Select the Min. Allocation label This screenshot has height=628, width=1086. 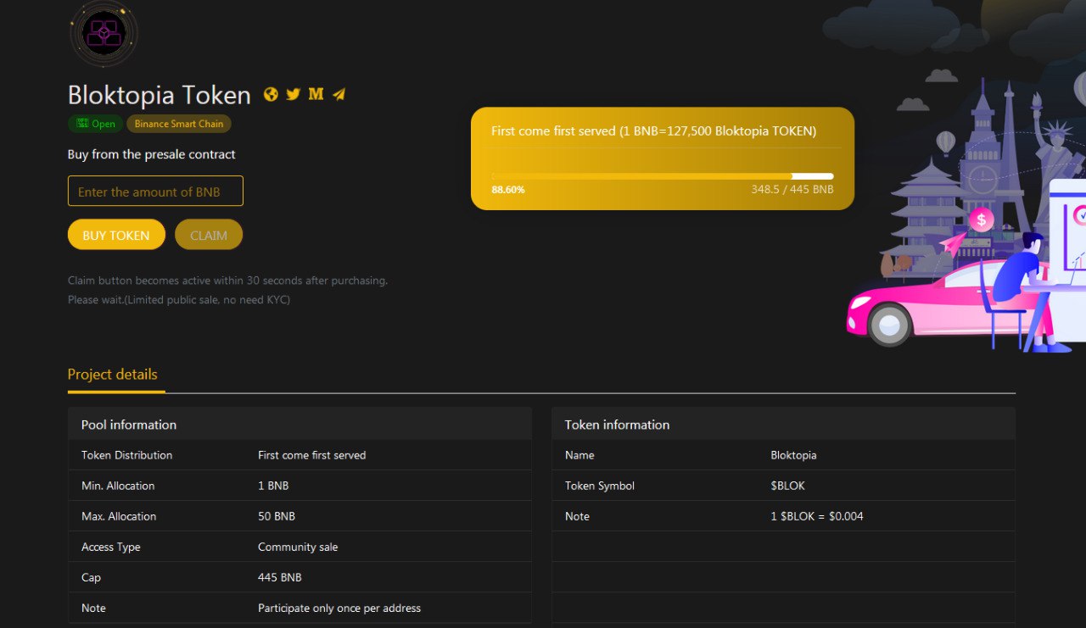118,486
